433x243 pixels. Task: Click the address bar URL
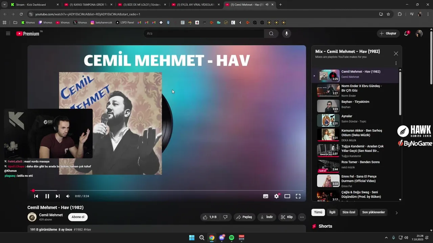88,14
